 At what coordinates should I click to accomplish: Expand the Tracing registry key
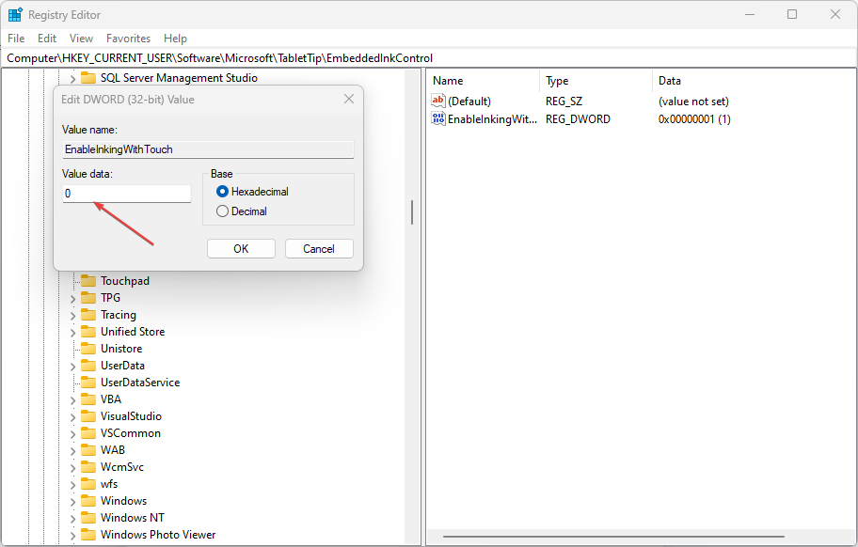click(72, 315)
